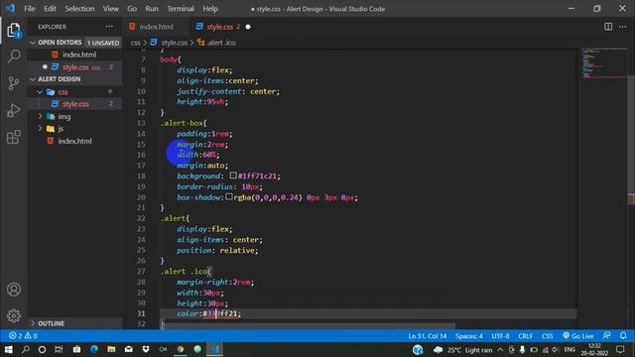Open Explorer views and more actions ellipsis
This screenshot has height=357, width=635.
[109, 27]
